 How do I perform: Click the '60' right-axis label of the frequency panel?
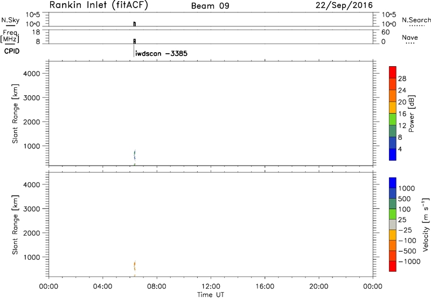(386, 32)
